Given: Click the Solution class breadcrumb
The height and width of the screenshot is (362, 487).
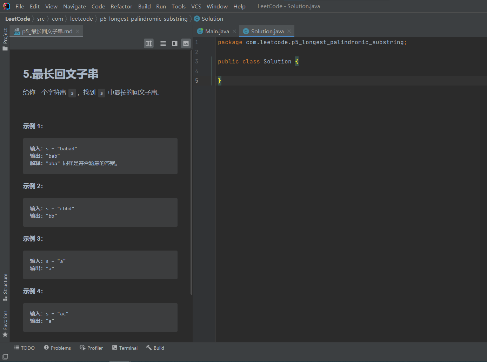Looking at the screenshot, I should [x=208, y=19].
